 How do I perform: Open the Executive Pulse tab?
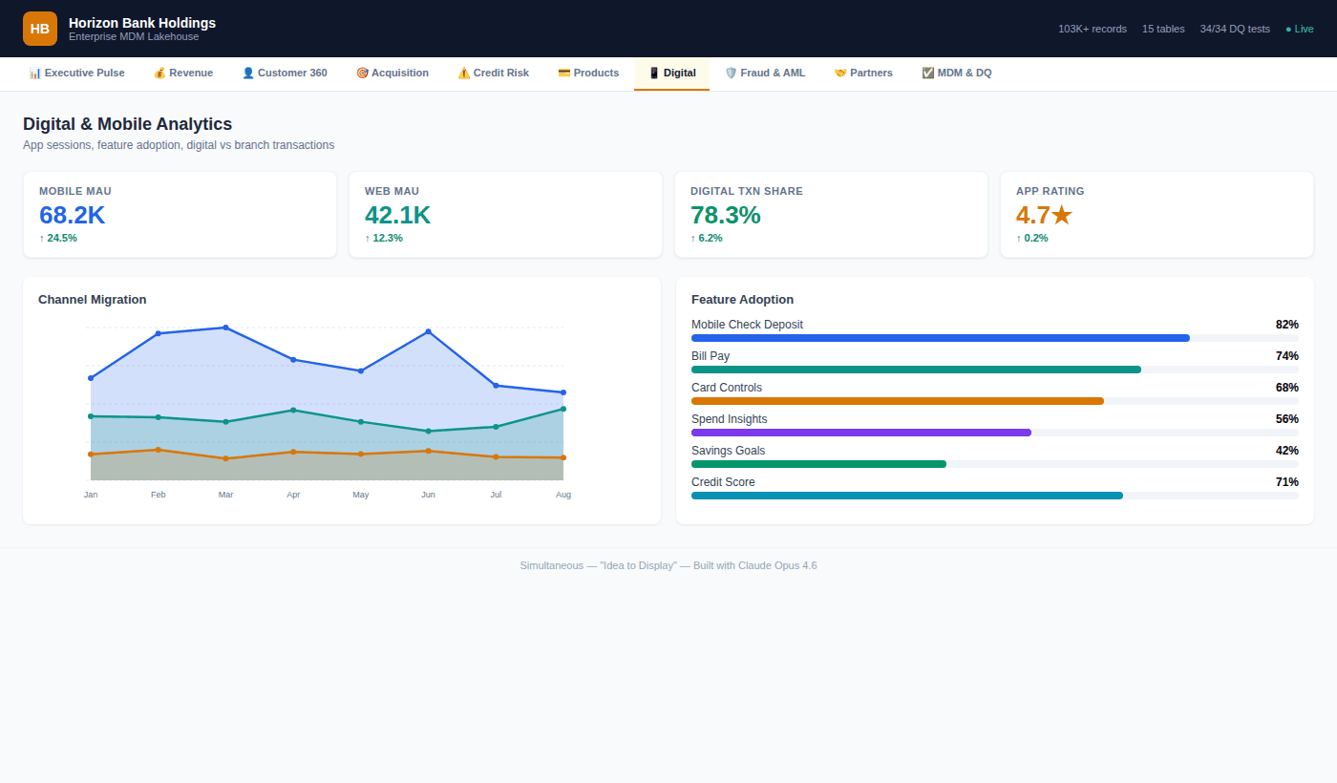tap(77, 73)
